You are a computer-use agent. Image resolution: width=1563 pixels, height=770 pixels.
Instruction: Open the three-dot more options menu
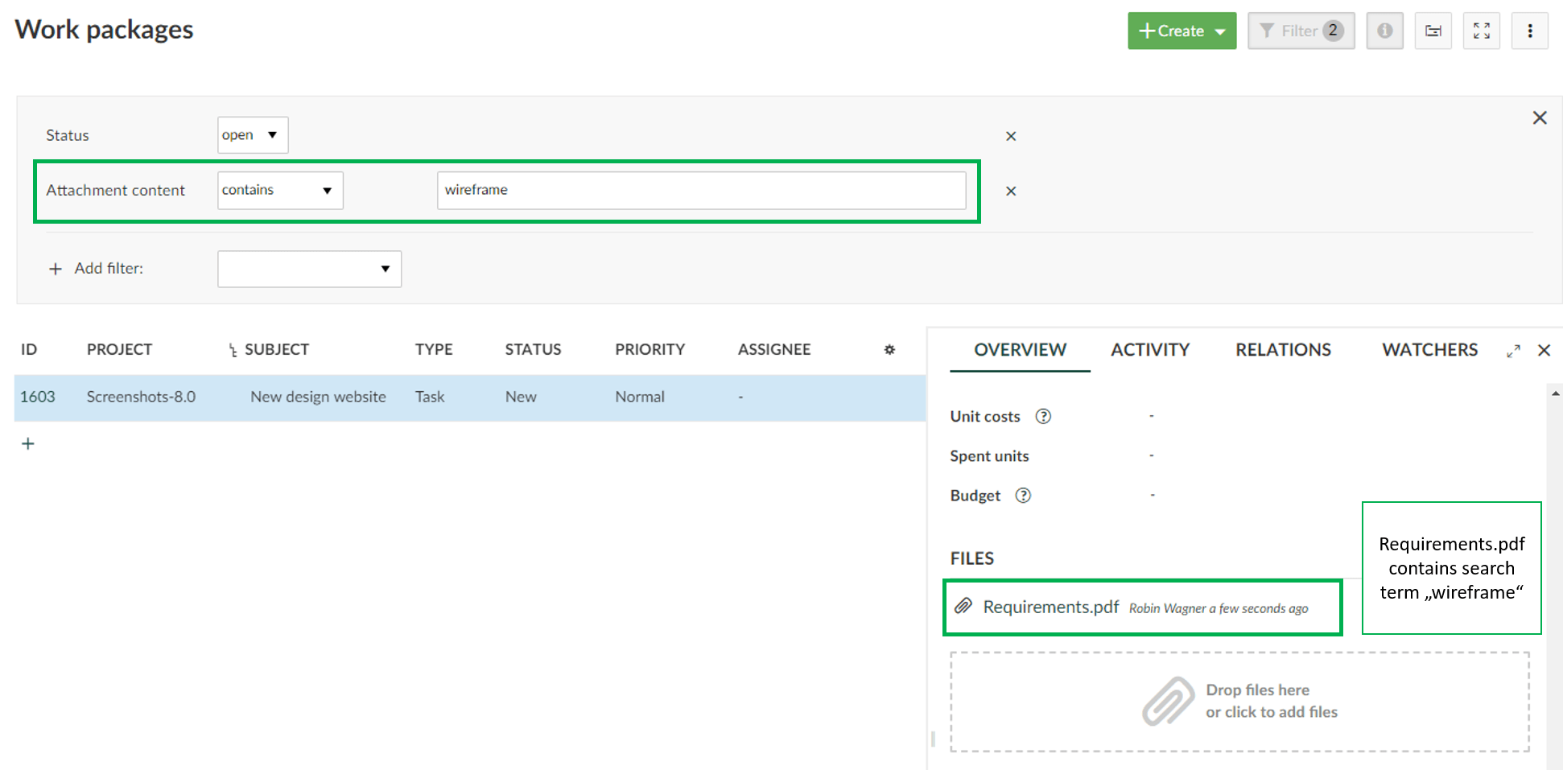[x=1529, y=31]
